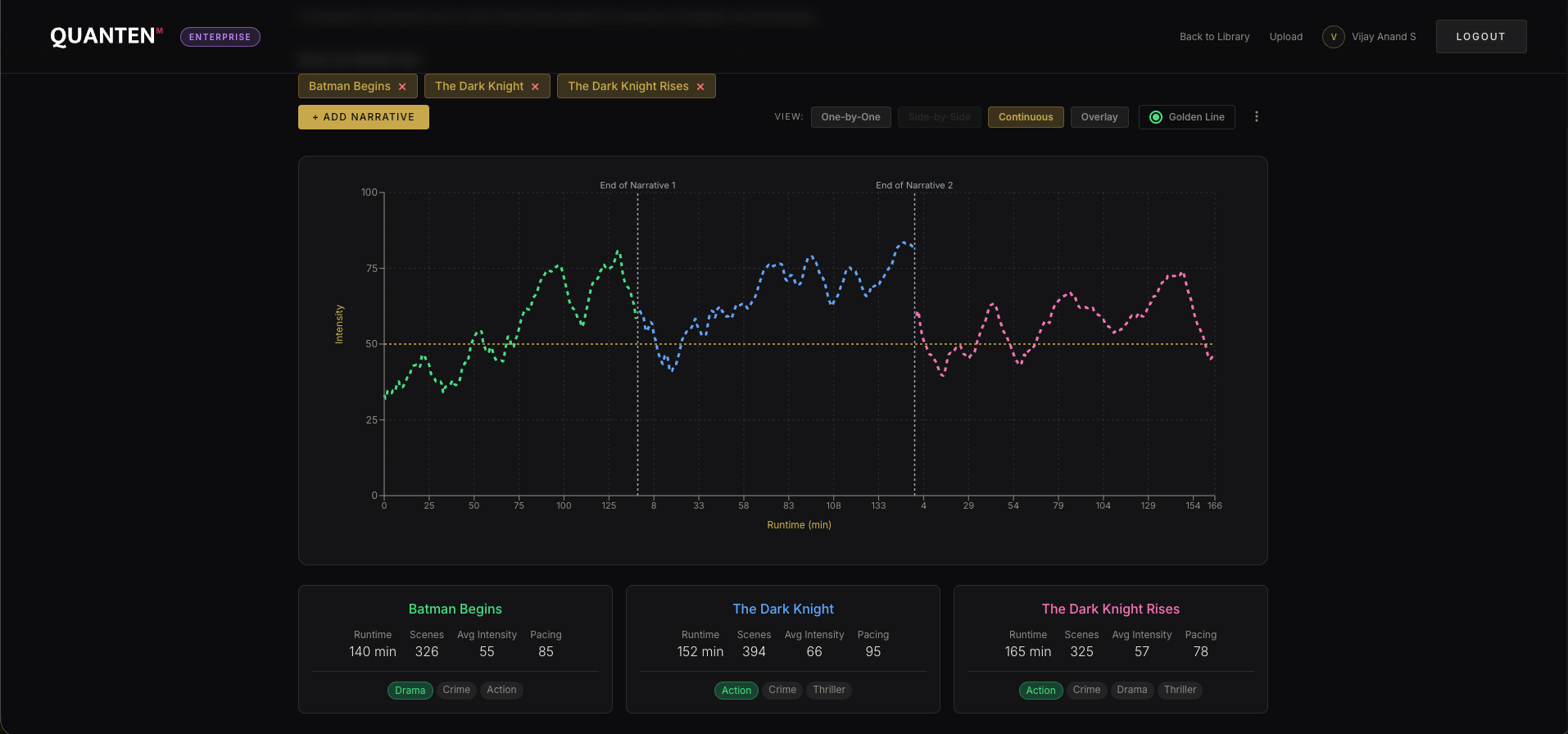Remove the Batman Begins narrative chip
This screenshot has height=734, width=1568.
click(x=402, y=87)
